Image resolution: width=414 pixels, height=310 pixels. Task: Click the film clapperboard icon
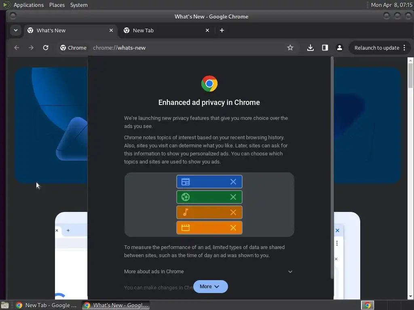pos(185,228)
